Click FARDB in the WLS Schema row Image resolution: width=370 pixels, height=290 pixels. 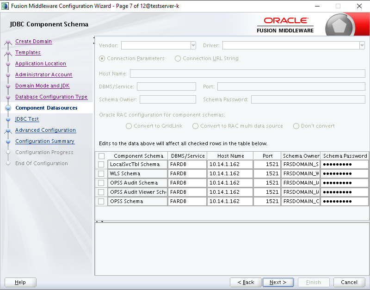click(x=188, y=173)
